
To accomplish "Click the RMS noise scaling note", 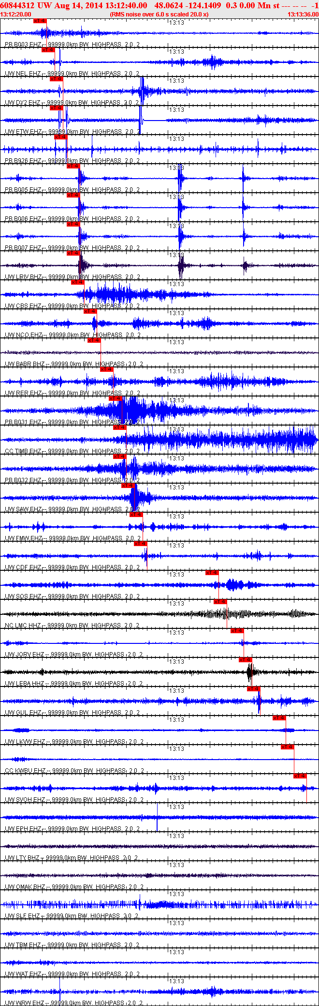I will point(159,15).
